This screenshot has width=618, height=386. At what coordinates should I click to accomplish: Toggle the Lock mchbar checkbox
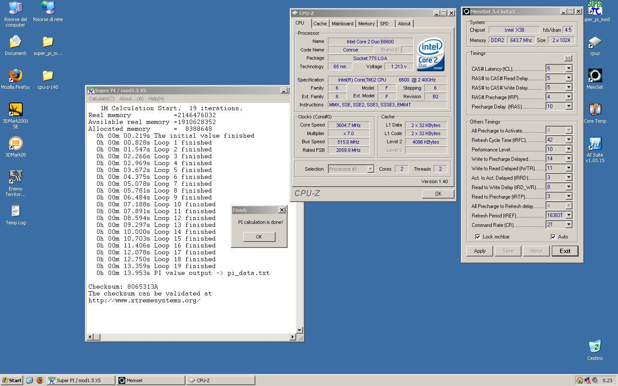477,237
